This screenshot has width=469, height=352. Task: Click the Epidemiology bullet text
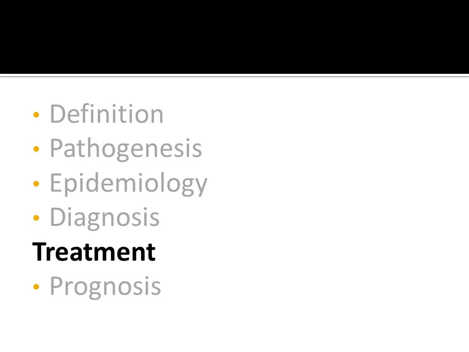(x=128, y=184)
